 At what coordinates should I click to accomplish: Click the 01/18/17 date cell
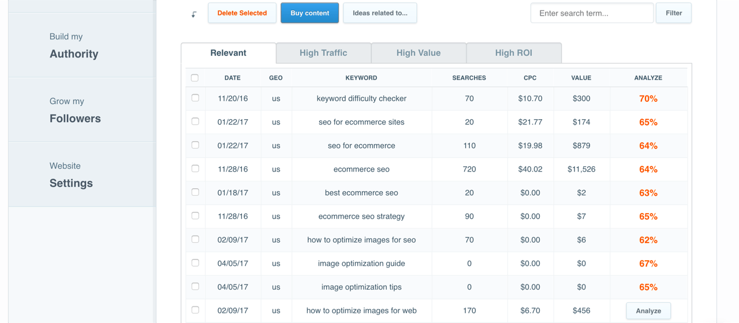point(233,193)
